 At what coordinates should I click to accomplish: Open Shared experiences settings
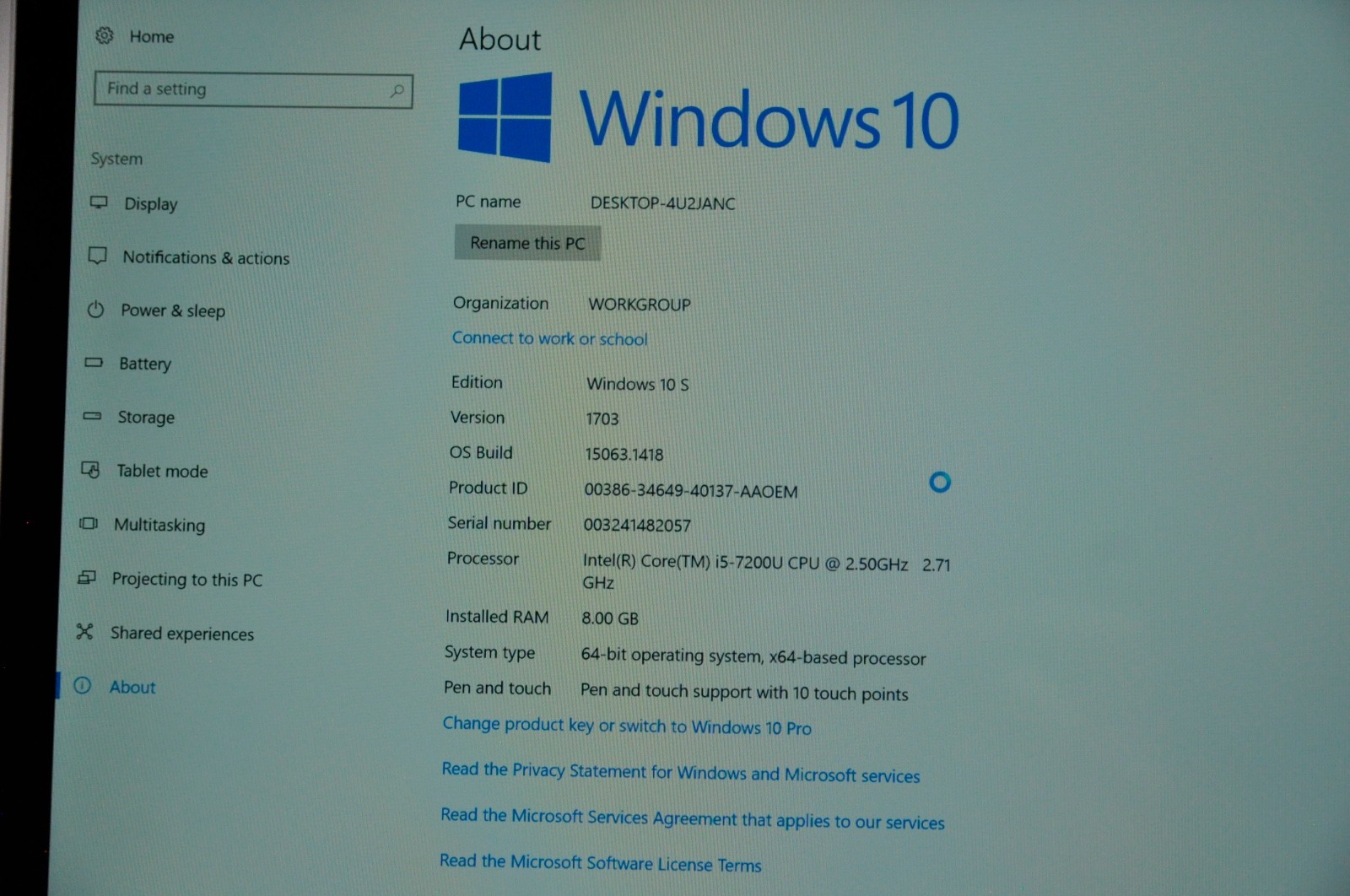coord(182,634)
